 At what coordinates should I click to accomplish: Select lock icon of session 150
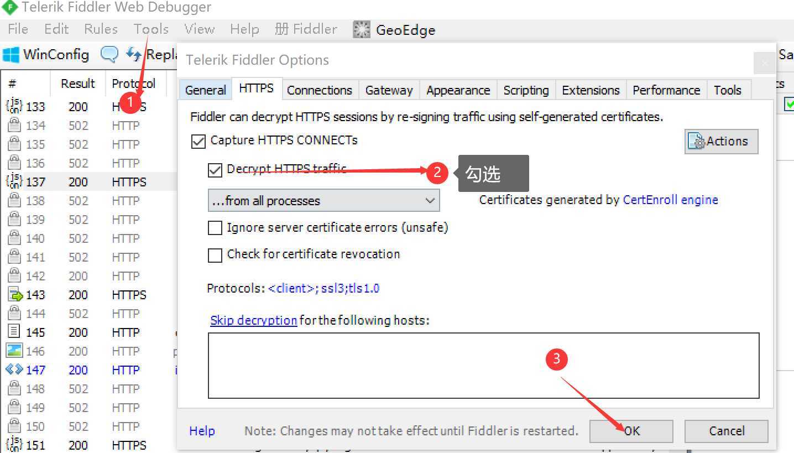click(14, 426)
